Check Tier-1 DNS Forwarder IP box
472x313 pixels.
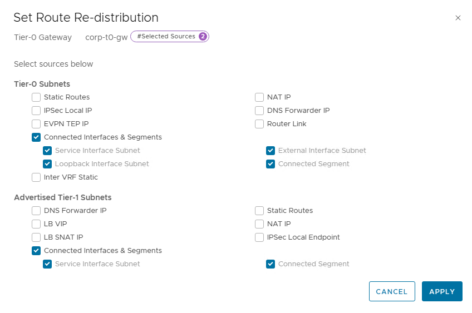[36, 211]
